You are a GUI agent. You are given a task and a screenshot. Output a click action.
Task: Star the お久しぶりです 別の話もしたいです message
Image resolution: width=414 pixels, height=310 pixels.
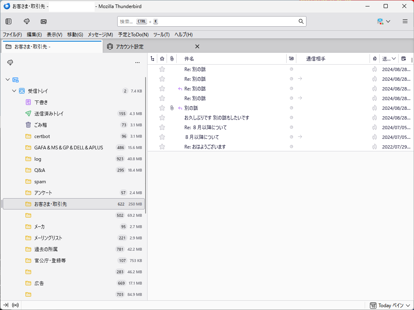pos(162,117)
